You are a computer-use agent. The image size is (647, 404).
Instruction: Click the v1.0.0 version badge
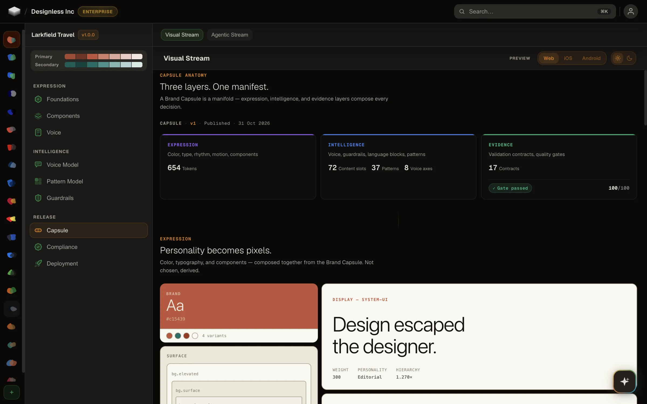tap(88, 35)
